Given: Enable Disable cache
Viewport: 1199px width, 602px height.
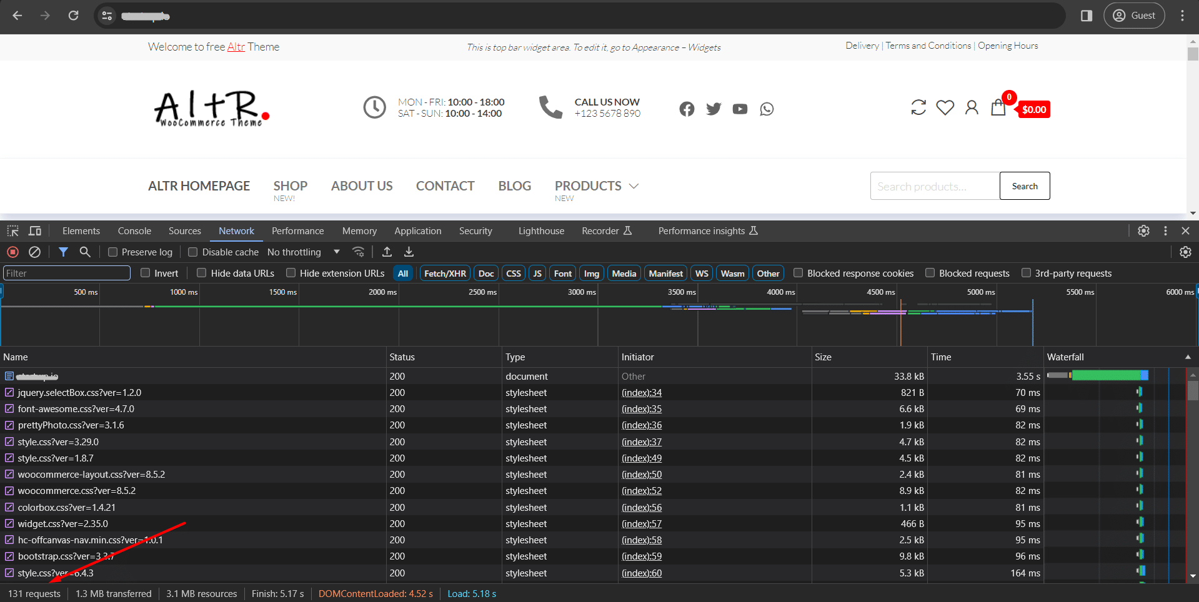Looking at the screenshot, I should [193, 252].
